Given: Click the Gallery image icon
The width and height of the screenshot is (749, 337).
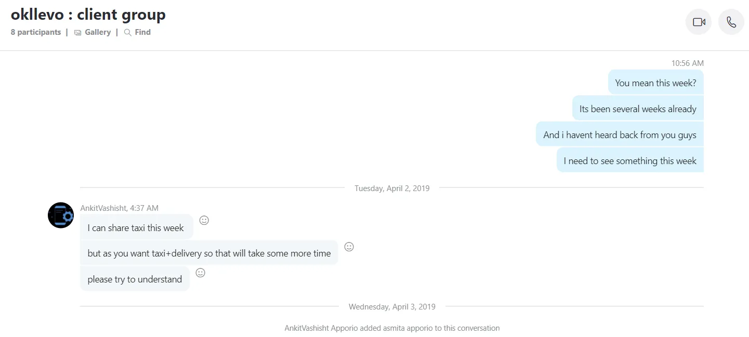Looking at the screenshot, I should click(78, 33).
